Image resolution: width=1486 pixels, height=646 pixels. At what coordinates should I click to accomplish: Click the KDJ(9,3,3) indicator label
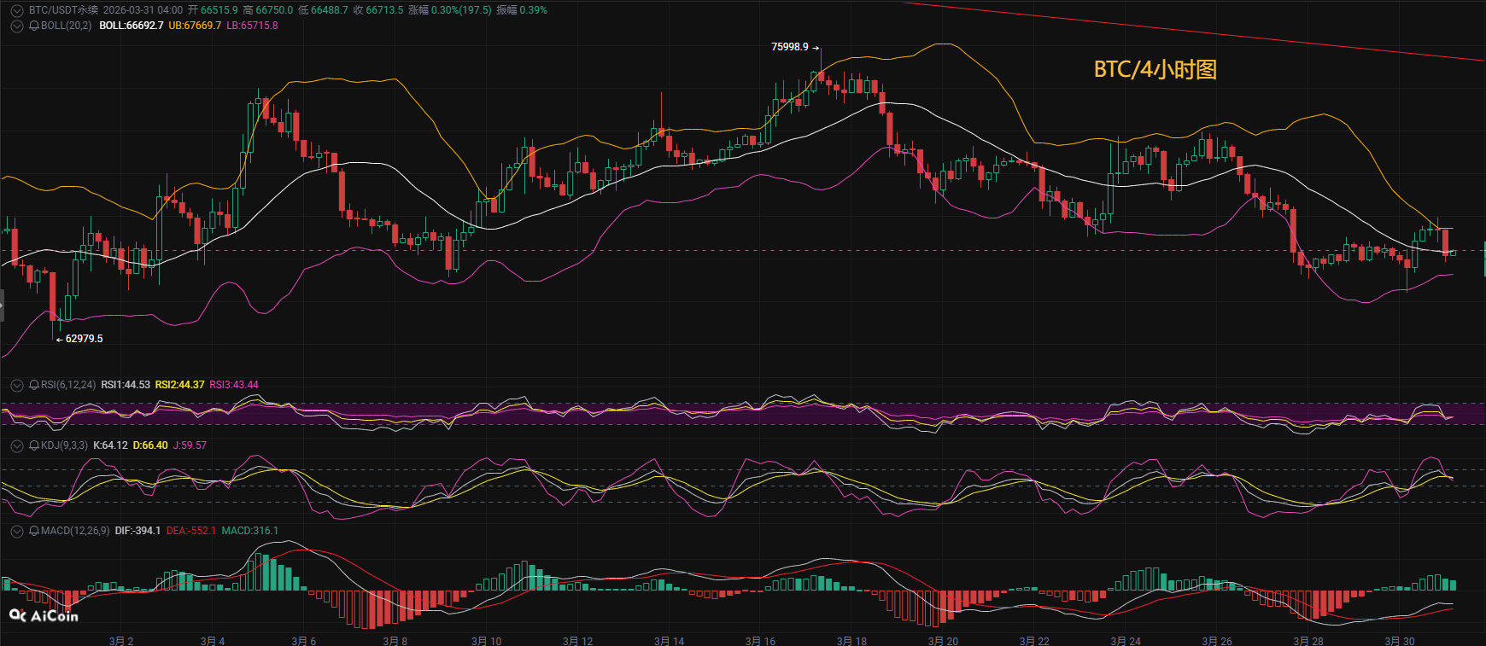coord(65,445)
